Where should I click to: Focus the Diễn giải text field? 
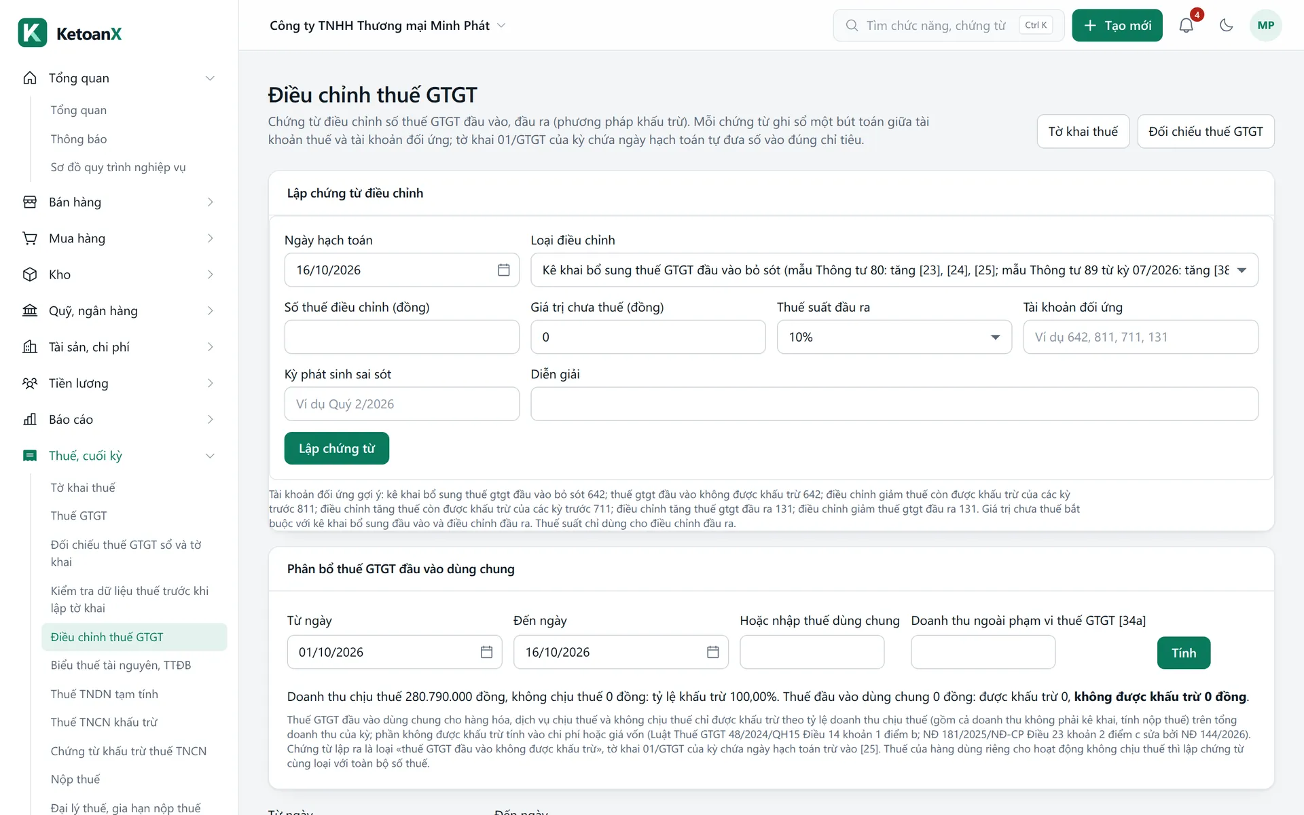(894, 404)
